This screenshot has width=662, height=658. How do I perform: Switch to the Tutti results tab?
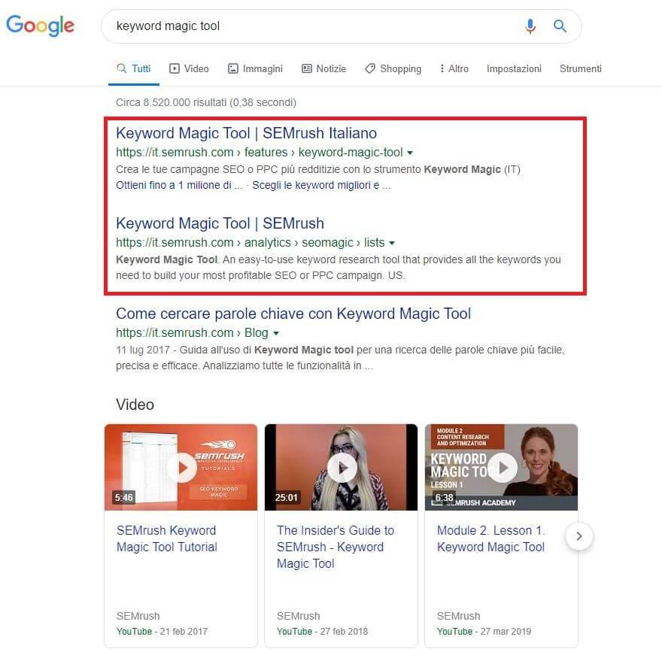click(134, 68)
